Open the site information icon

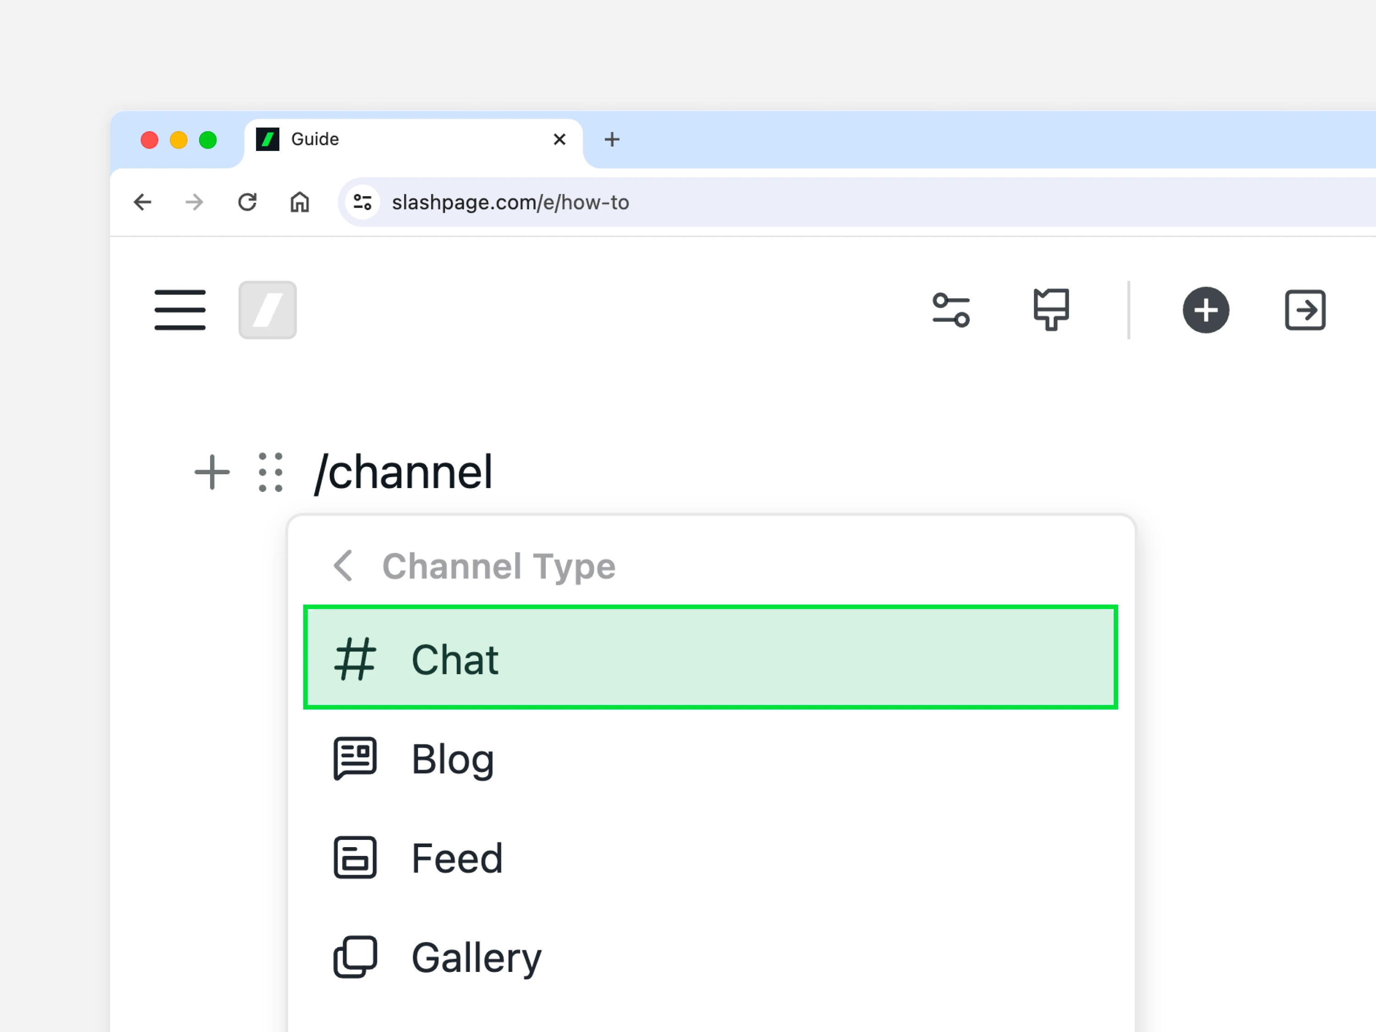[x=363, y=202]
